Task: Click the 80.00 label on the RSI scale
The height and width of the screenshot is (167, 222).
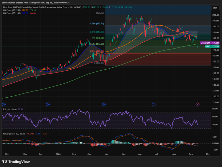Action: click(215, 109)
